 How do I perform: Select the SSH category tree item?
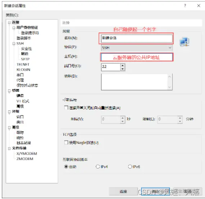(20, 44)
